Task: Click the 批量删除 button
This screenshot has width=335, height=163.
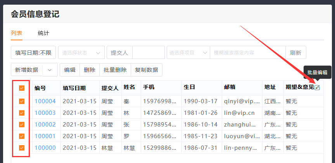Action: pyautogui.click(x=115, y=70)
